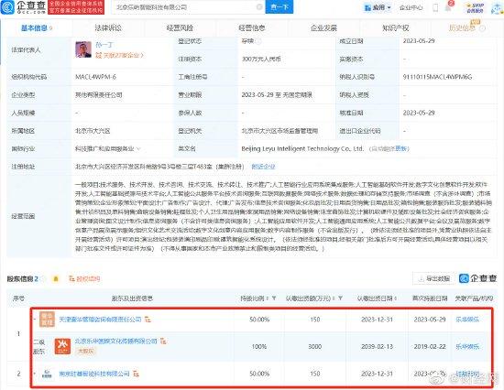Image resolution: width=504 pixels, height=390 pixels.
Task: Open the 企查查 logo homepage
Action: coord(24,7)
